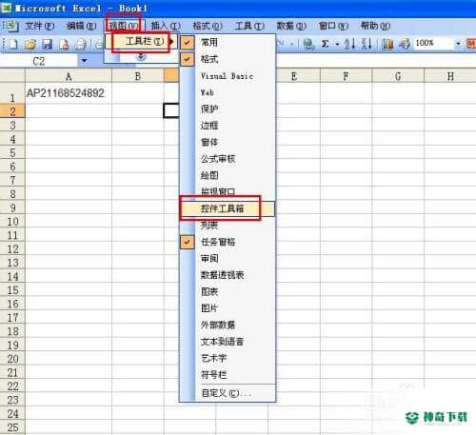Select cell A1 containing AP21168524892
This screenshot has height=435, width=476.
pos(69,93)
